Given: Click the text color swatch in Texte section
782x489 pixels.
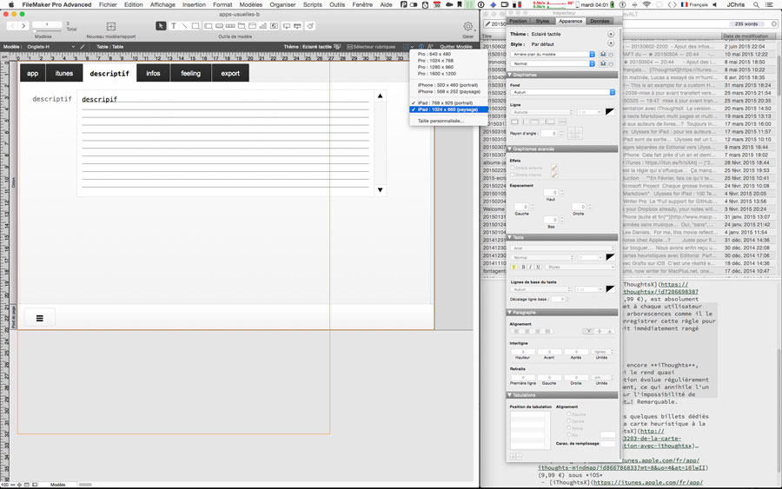Looking at the screenshot, I should coord(610,257).
